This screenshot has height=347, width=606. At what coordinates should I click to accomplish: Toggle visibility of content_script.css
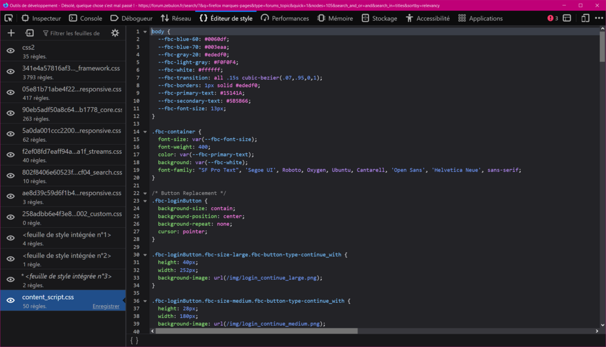10,300
